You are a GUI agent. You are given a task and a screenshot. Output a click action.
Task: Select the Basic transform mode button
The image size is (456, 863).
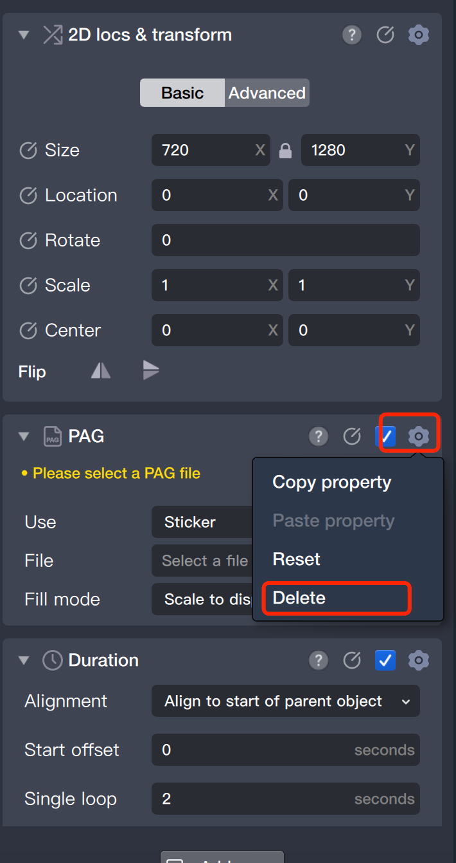point(182,93)
